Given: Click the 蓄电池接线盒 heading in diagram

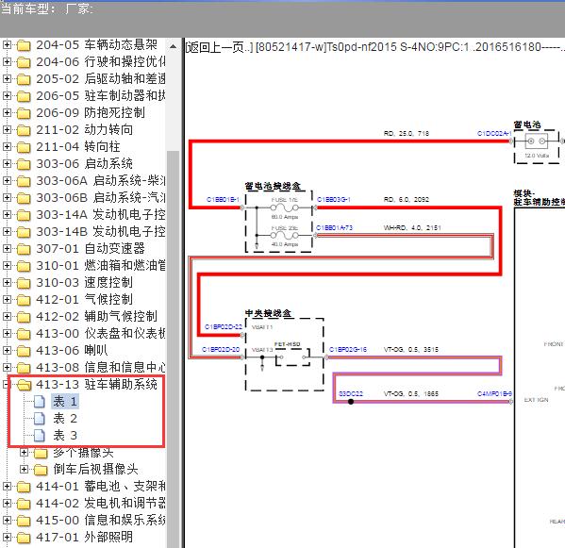Looking at the screenshot, I should click(273, 186).
